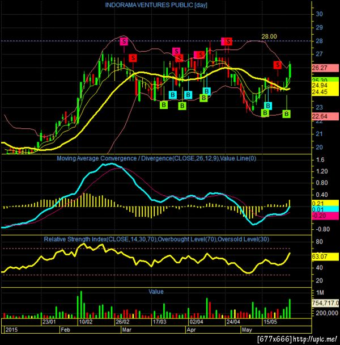Click the green B buy marker right after the 17/03 gridline

pyautogui.click(x=164, y=105)
